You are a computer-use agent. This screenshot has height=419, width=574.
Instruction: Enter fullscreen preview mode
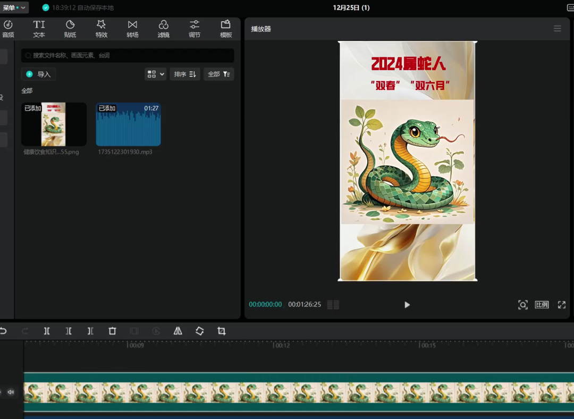[562, 305]
